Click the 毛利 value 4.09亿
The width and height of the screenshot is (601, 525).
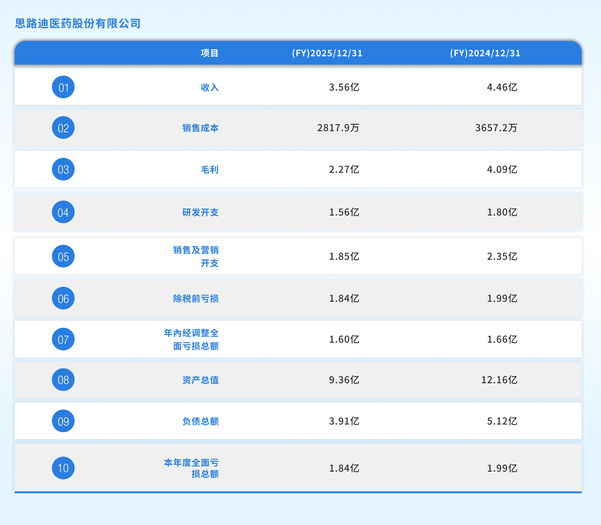point(502,170)
